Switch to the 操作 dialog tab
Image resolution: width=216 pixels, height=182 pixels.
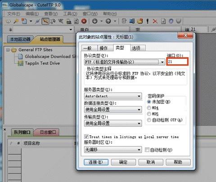(x=105, y=48)
